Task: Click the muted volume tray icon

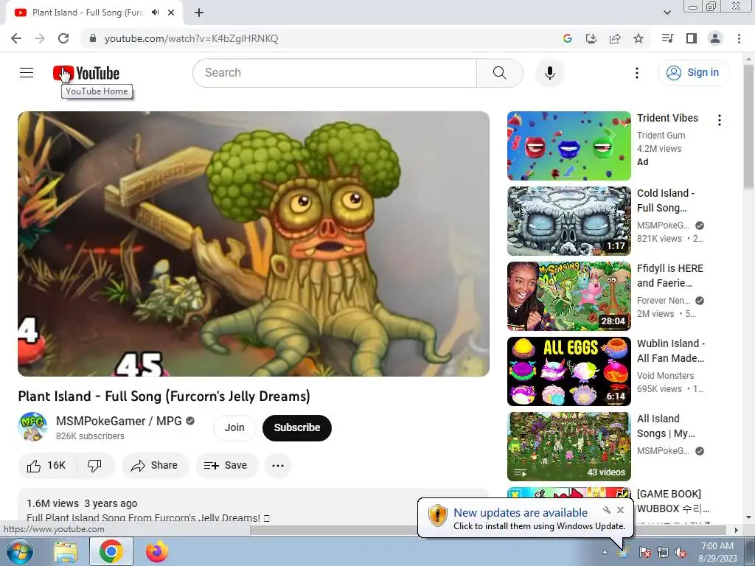Action: (x=681, y=552)
